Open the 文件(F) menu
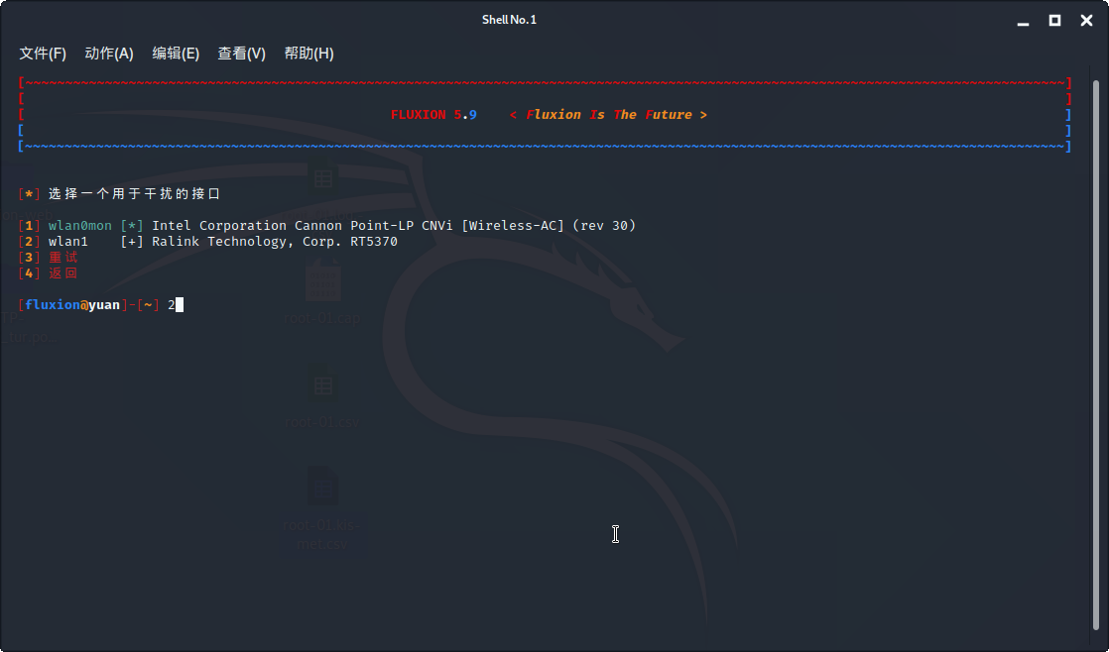1109x652 pixels. (x=43, y=54)
